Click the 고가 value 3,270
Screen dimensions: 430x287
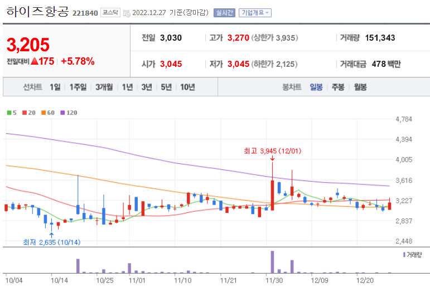[238, 38]
